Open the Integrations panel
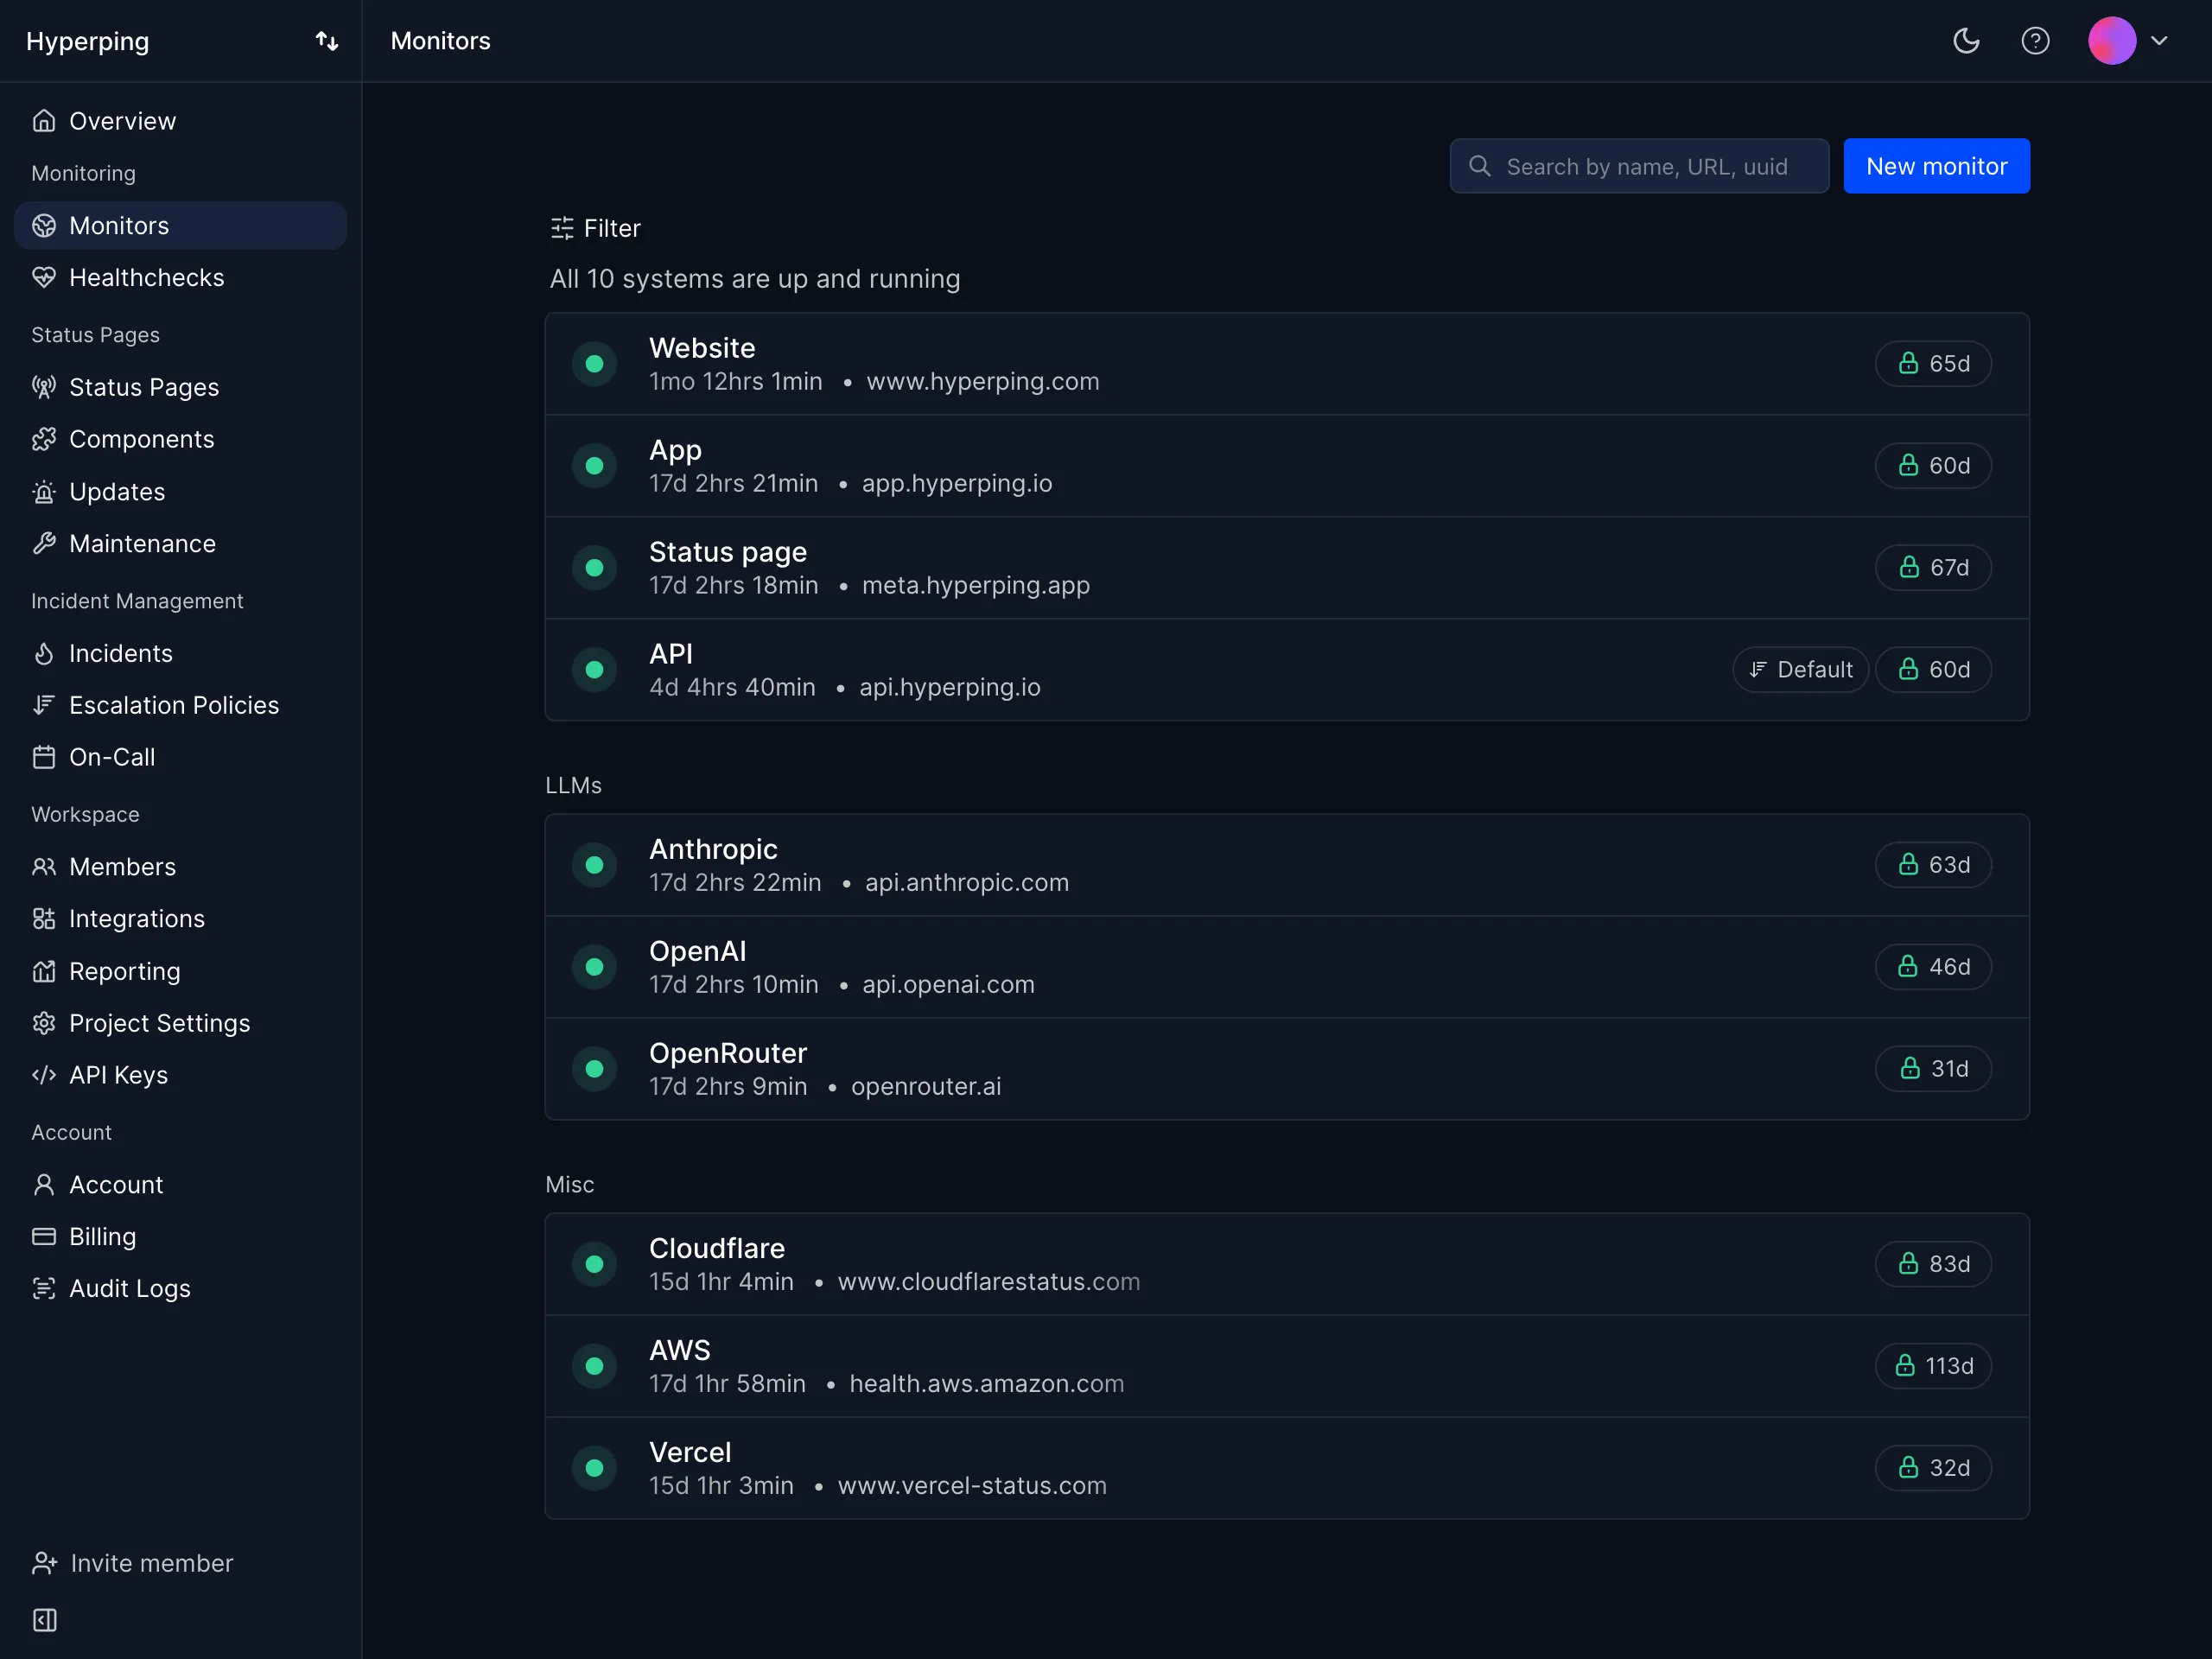 coord(136,918)
